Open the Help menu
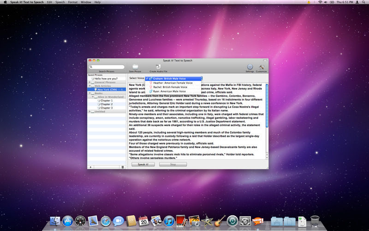 pyautogui.click(x=97, y=2)
